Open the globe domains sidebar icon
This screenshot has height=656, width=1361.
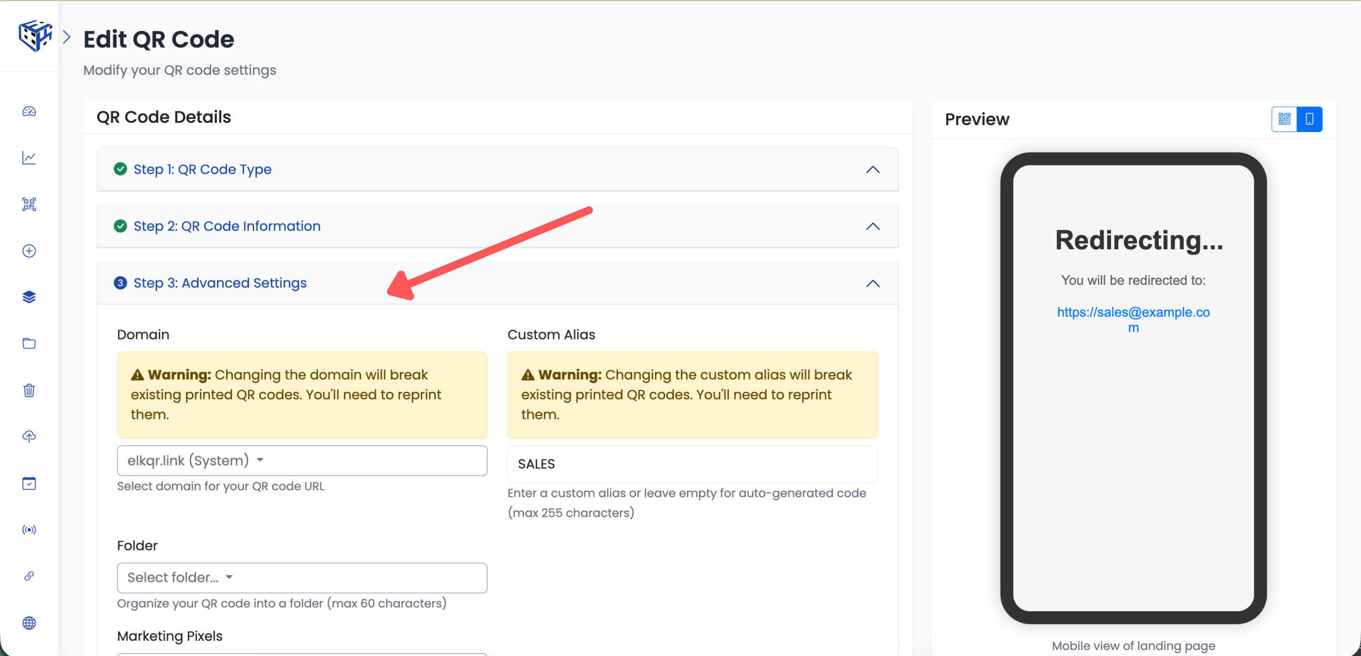coord(29,623)
